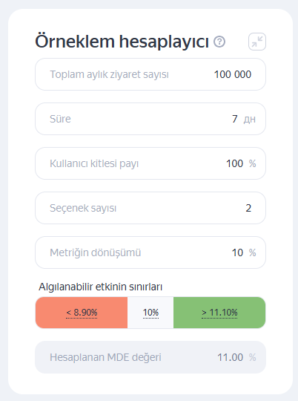Select the variant count value 2
This screenshot has height=401, width=298.
click(x=248, y=208)
